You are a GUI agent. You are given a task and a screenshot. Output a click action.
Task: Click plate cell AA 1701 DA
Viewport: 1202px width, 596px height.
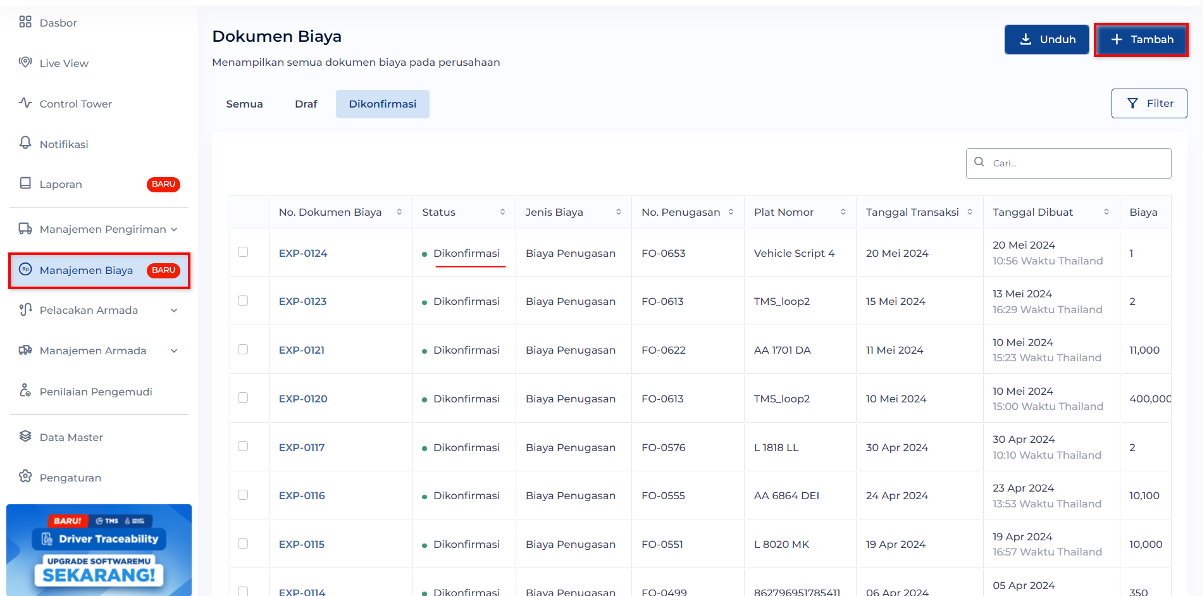coord(782,350)
